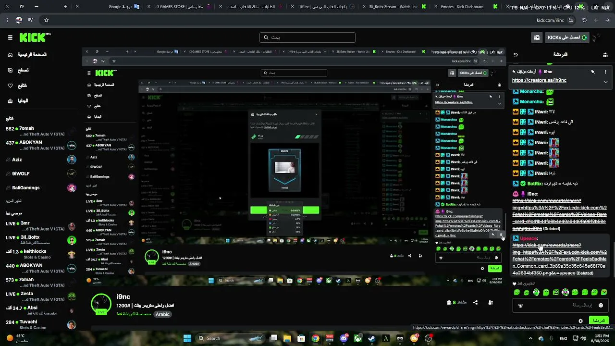Screen dimensions: 615x346
Task: Open recommended channel Tuvachi
Action: tap(41, 324)
